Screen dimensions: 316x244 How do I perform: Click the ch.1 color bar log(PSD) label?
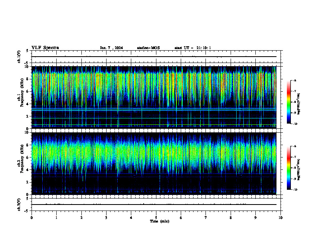click(299, 104)
